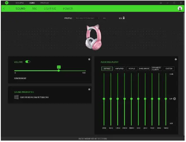Click the 63Hz equalizer slider knob
The width and height of the screenshot is (186, 142).
[x=111, y=99]
